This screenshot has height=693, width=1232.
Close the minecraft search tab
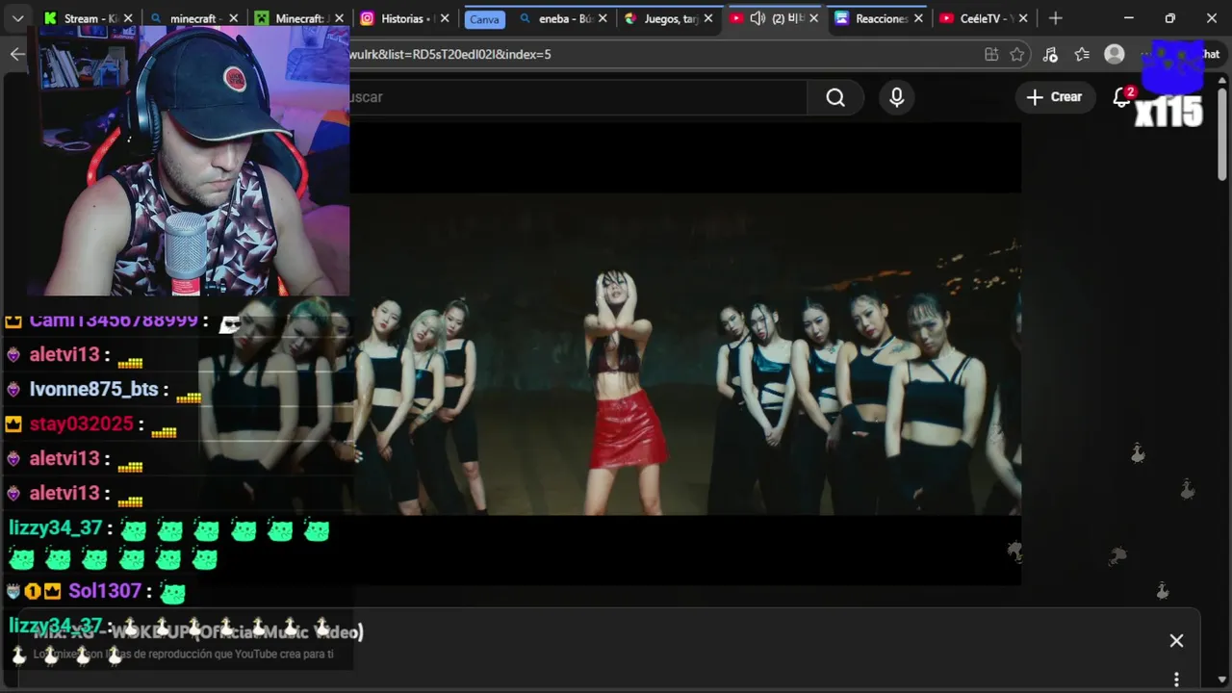coord(233,18)
